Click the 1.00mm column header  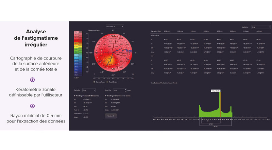(180, 31)
